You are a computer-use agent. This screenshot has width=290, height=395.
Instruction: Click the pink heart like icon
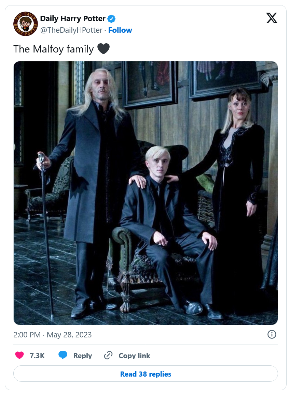(x=19, y=355)
